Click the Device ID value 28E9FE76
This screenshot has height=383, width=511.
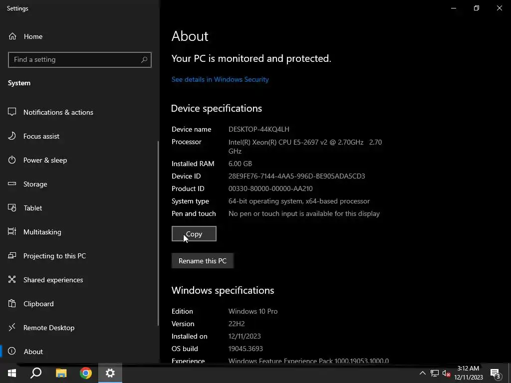coord(296,176)
